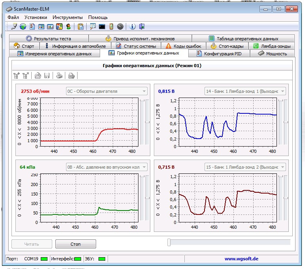
Task: Expand the '0C - Обороты двигателя' dropdown
Action: click(144, 91)
